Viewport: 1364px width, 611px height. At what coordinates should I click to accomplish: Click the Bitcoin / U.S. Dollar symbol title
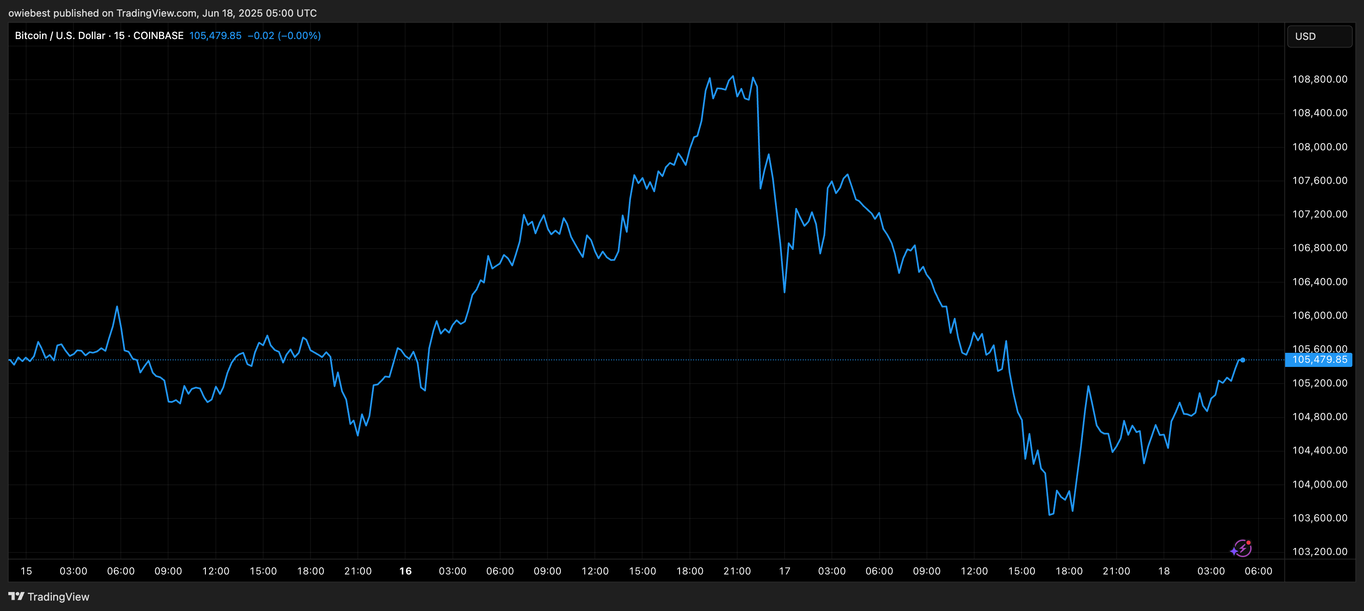tap(60, 35)
